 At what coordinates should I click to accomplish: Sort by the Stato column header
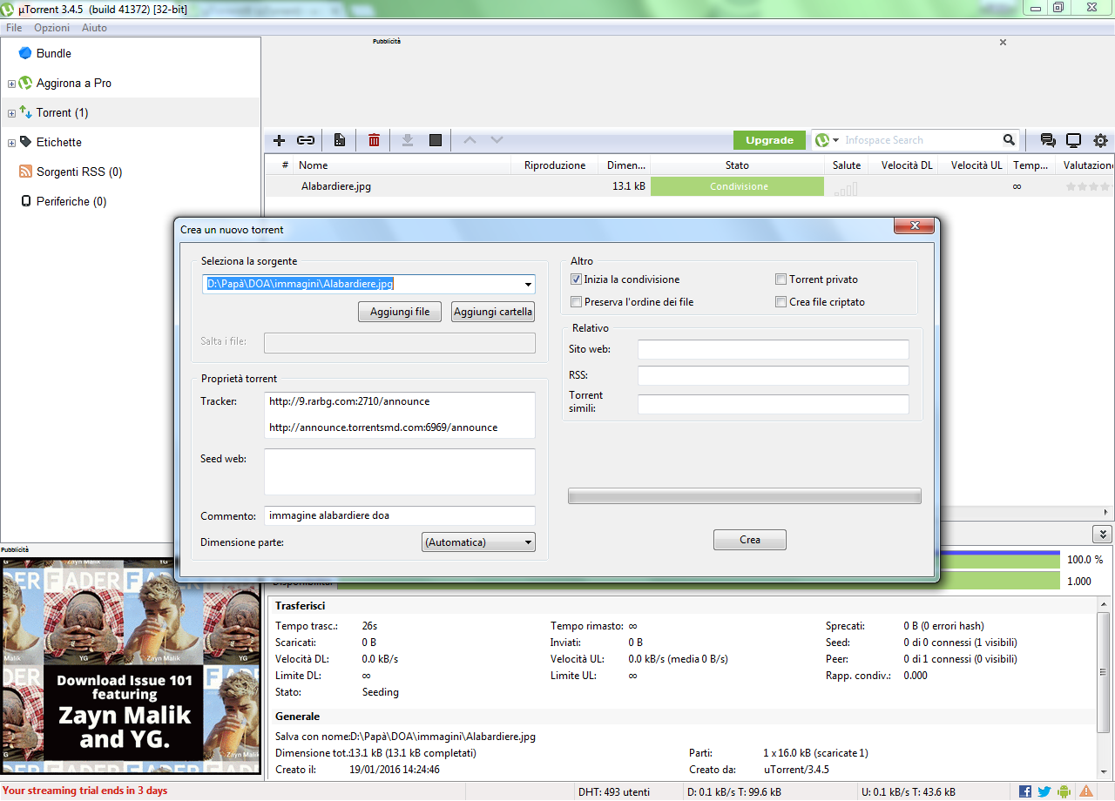pyautogui.click(x=737, y=165)
